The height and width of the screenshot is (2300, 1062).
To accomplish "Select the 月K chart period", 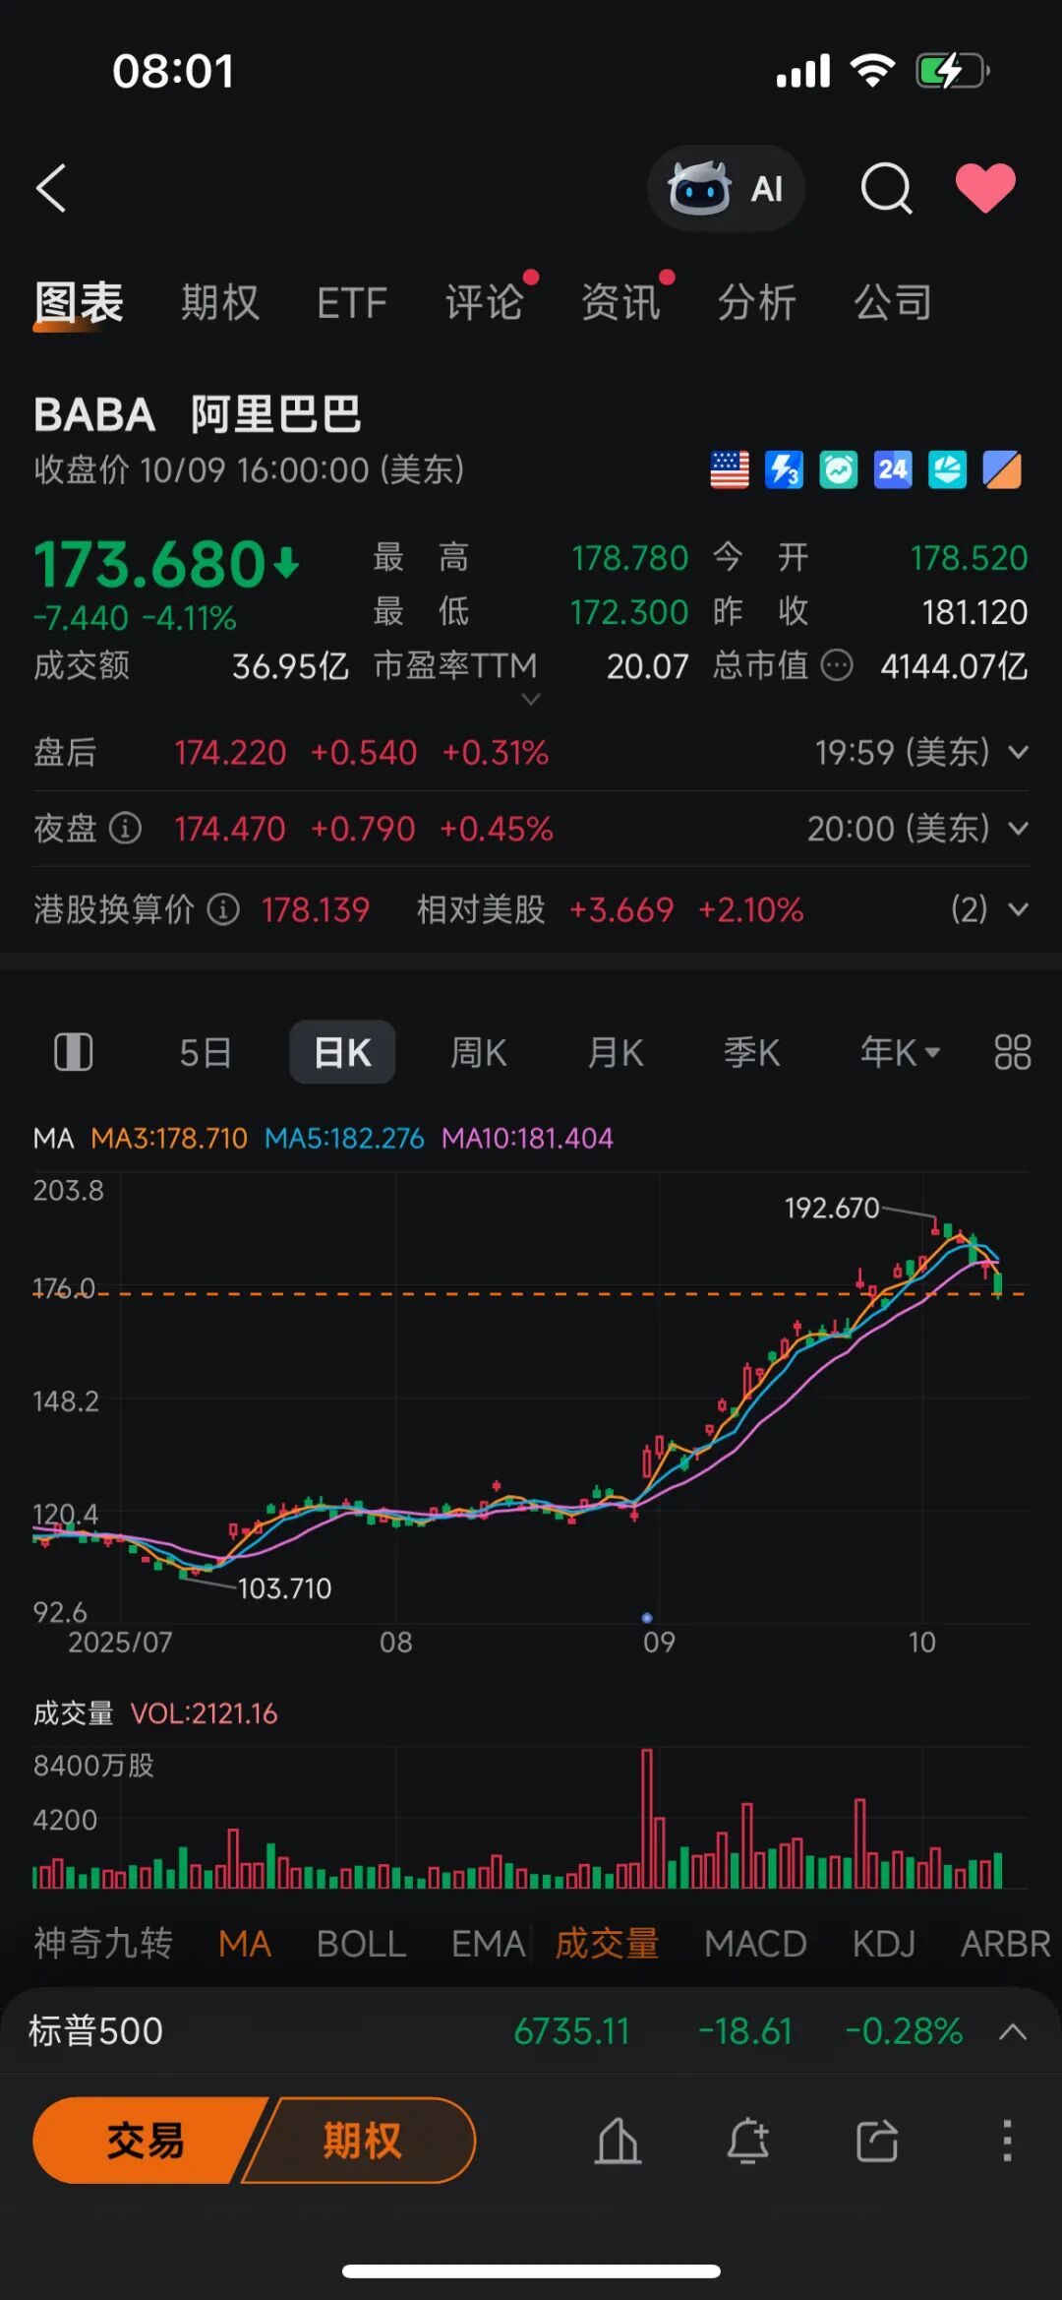I will (x=616, y=1052).
